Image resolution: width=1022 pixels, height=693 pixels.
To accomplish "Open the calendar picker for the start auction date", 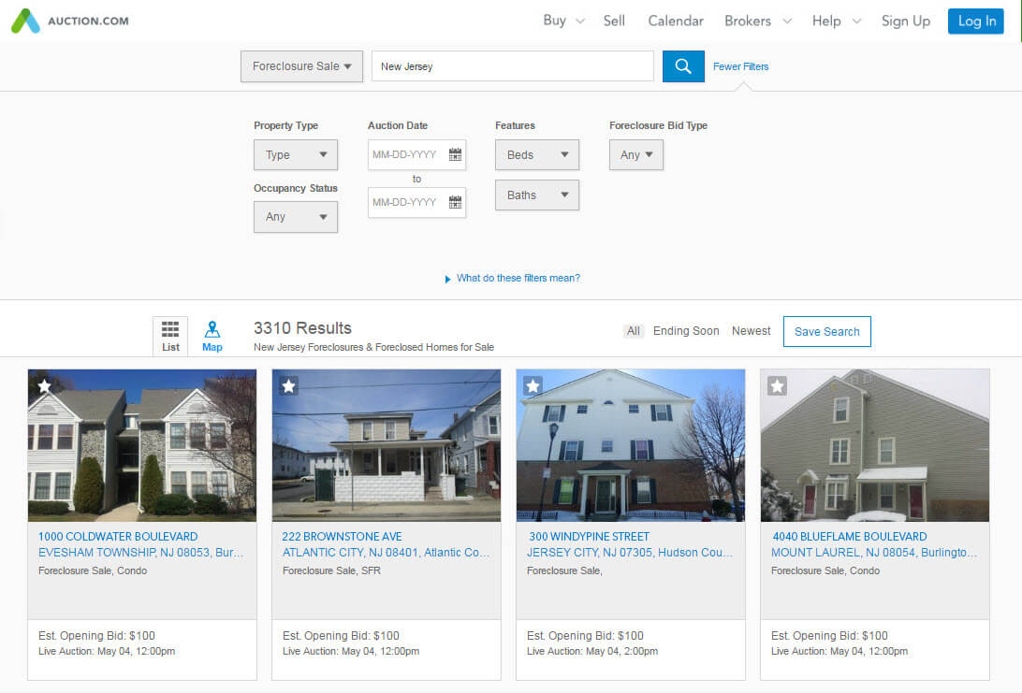I will (456, 154).
